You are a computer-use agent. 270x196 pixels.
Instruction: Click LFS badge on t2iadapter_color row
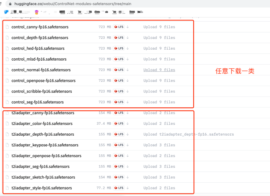pyautogui.click(x=119, y=123)
